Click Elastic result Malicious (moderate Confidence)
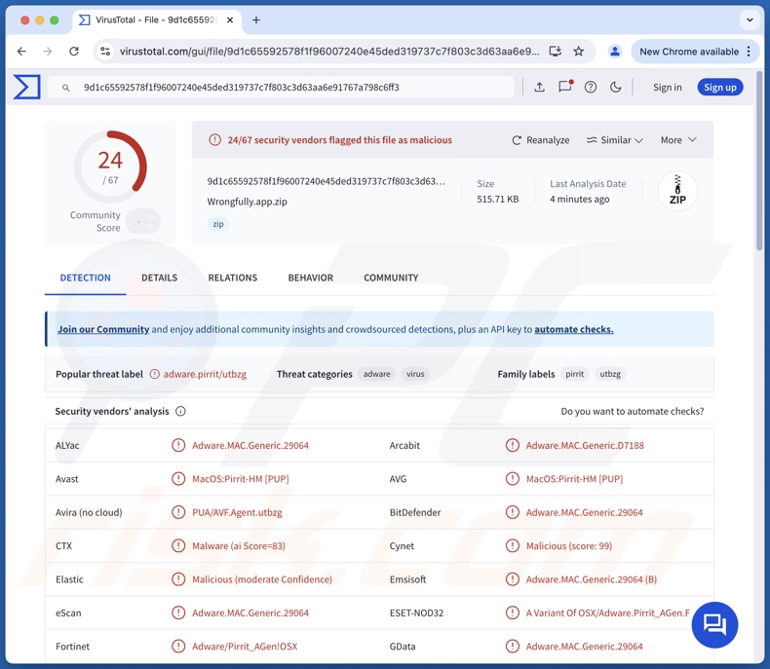This screenshot has width=770, height=669. (262, 579)
